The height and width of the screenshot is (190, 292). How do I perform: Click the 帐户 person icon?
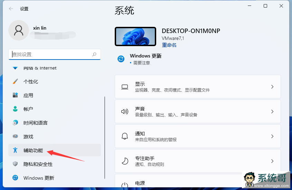coord(15,109)
